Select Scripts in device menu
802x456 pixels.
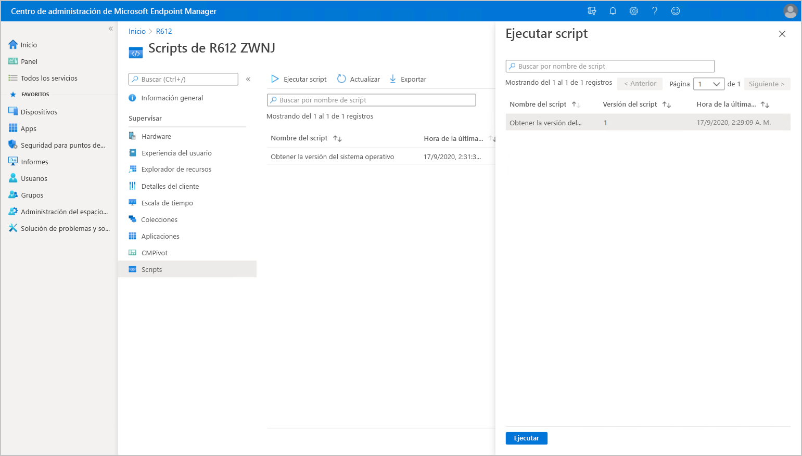(187, 269)
